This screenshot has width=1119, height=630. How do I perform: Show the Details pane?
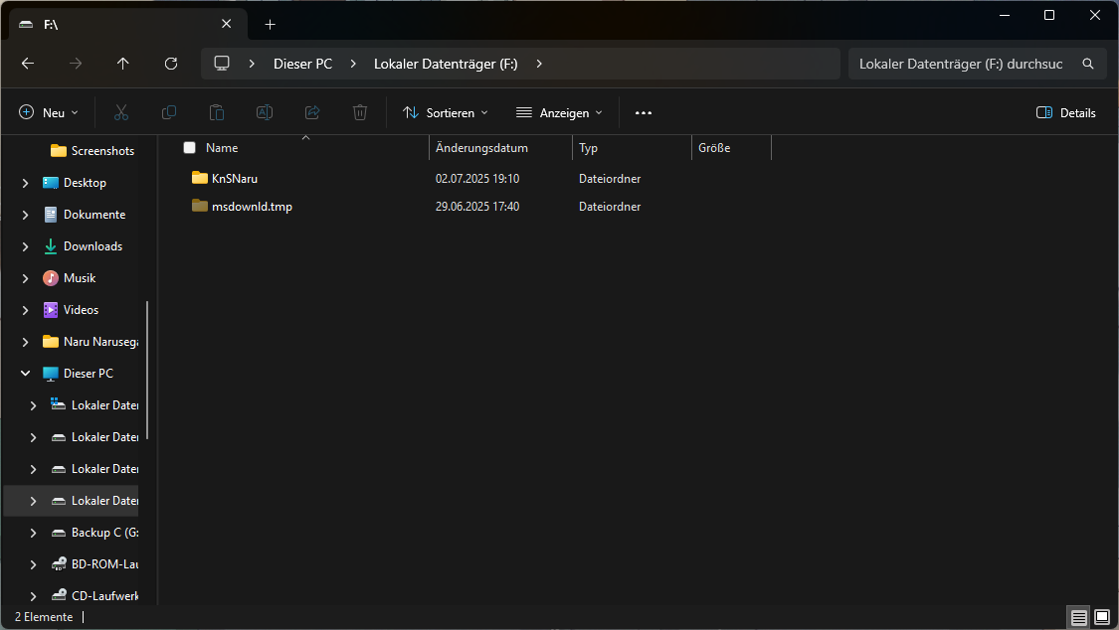pyautogui.click(x=1065, y=112)
